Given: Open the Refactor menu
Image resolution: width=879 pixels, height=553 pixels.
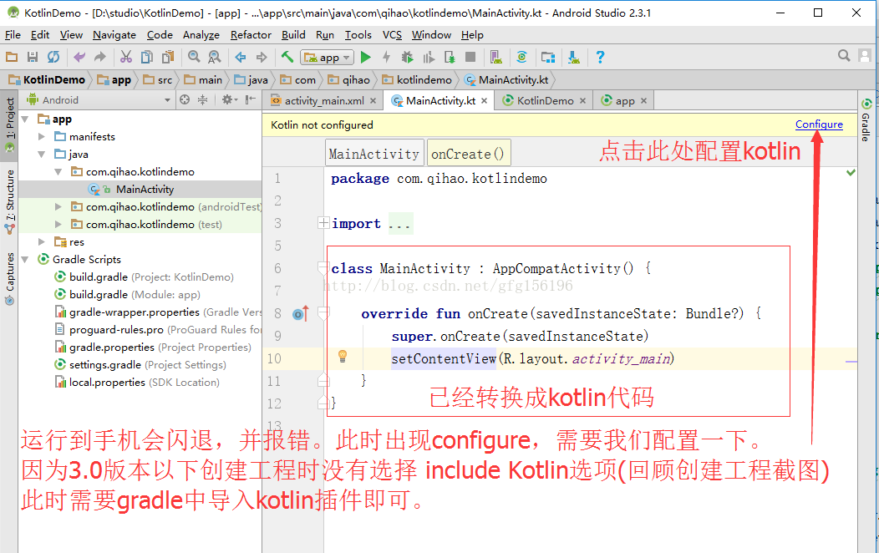Looking at the screenshot, I should tap(251, 35).
